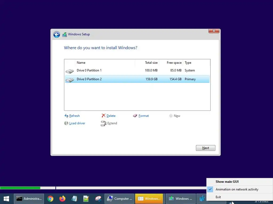
Task: Click the System type cell
Action: click(190, 70)
